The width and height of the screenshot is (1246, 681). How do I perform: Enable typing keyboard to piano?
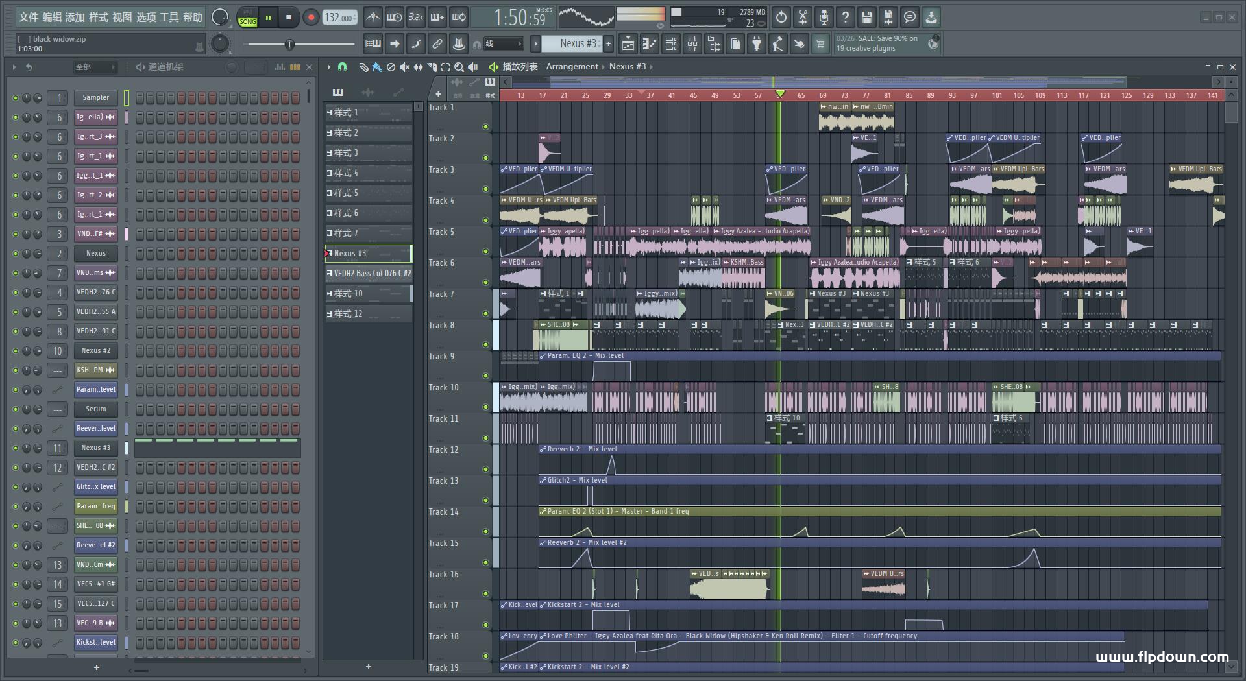point(373,44)
